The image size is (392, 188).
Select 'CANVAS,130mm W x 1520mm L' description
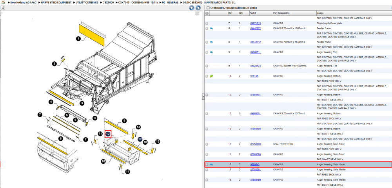pyautogui.click(x=290, y=66)
